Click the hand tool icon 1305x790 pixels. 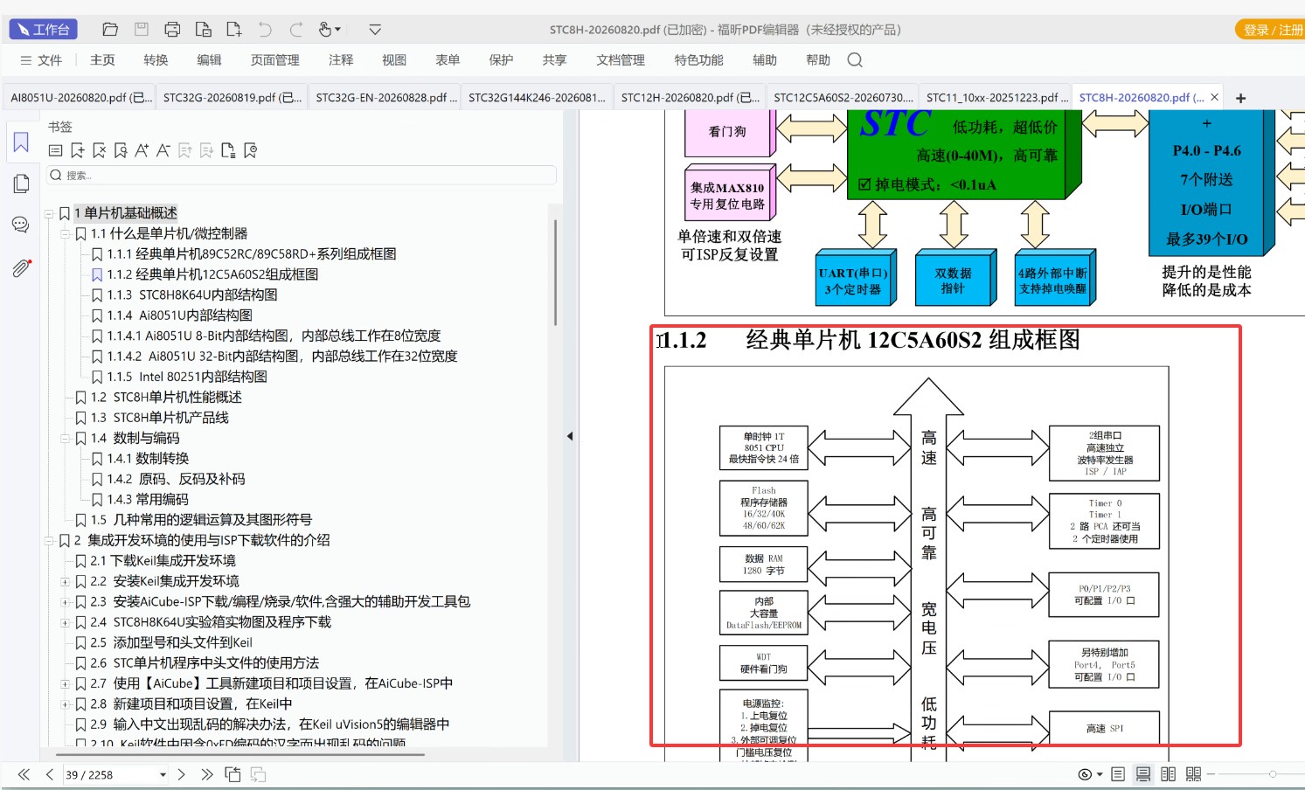point(325,30)
